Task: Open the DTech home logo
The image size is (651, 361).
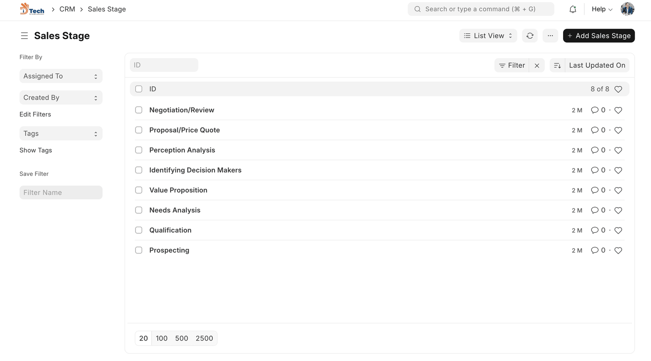Action: coord(32,9)
